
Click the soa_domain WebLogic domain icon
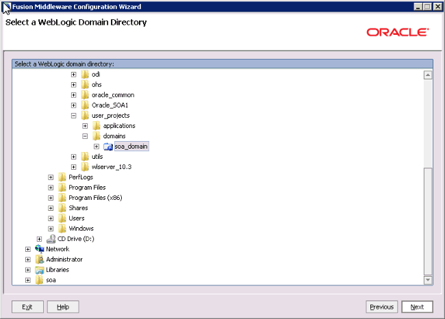(108, 146)
